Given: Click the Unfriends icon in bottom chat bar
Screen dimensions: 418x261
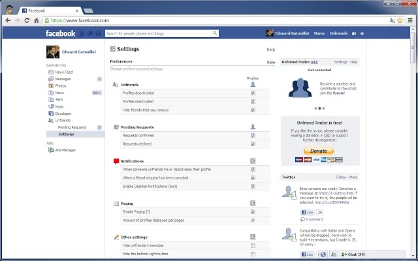Looking at the screenshot, I should 334,254.
